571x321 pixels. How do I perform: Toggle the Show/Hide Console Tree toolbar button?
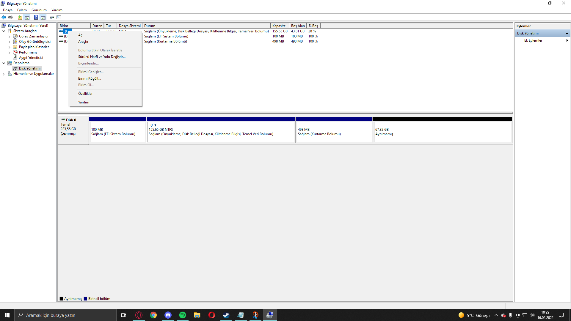[27, 17]
